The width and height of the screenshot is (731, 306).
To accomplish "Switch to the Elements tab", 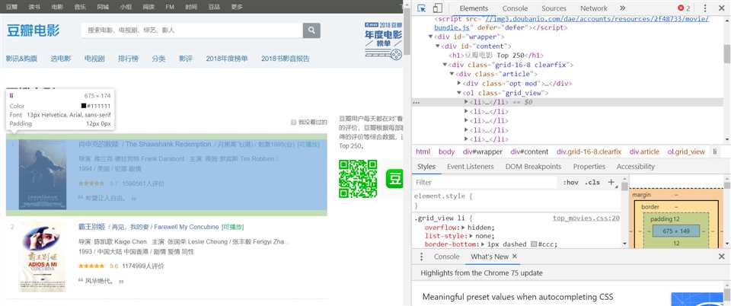I will pyautogui.click(x=474, y=8).
